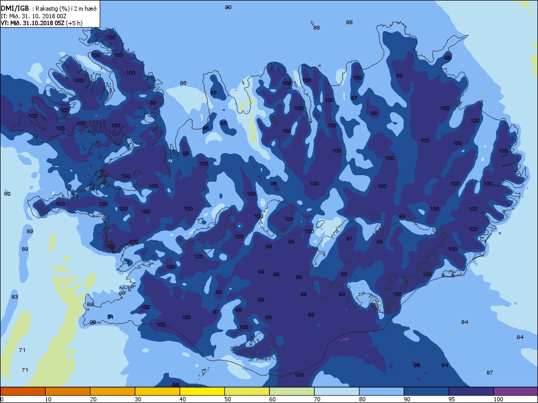Pick the bright yellow 40–50 legend swatch
This screenshot has width=538, height=403.
point(202,391)
